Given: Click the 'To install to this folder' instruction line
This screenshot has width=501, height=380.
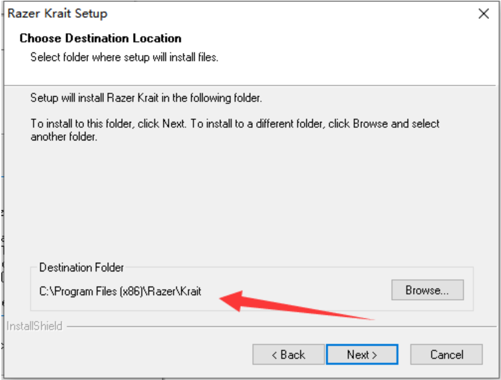Looking at the screenshot, I should [x=235, y=124].
